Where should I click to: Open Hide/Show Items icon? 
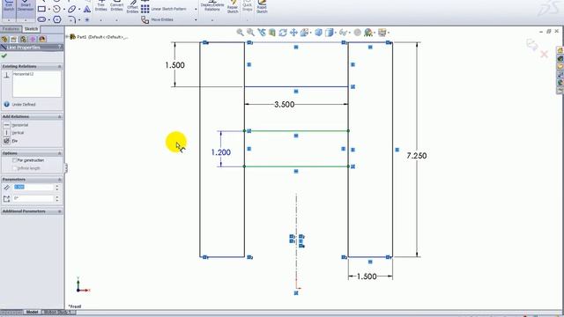click(343, 33)
